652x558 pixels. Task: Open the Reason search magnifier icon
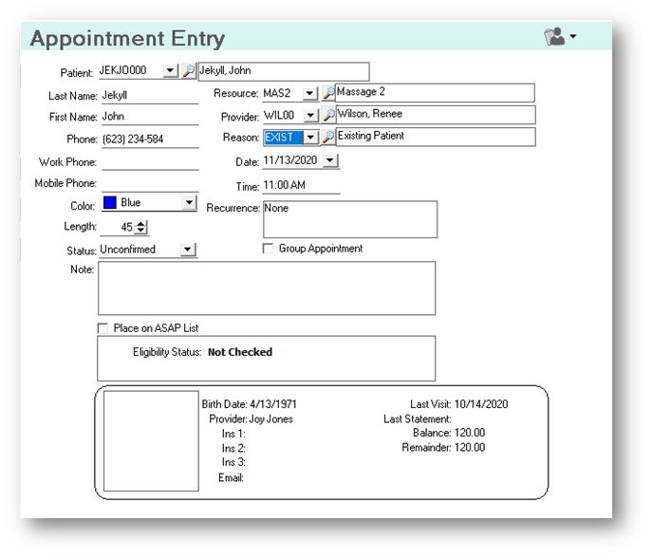pos(328,137)
